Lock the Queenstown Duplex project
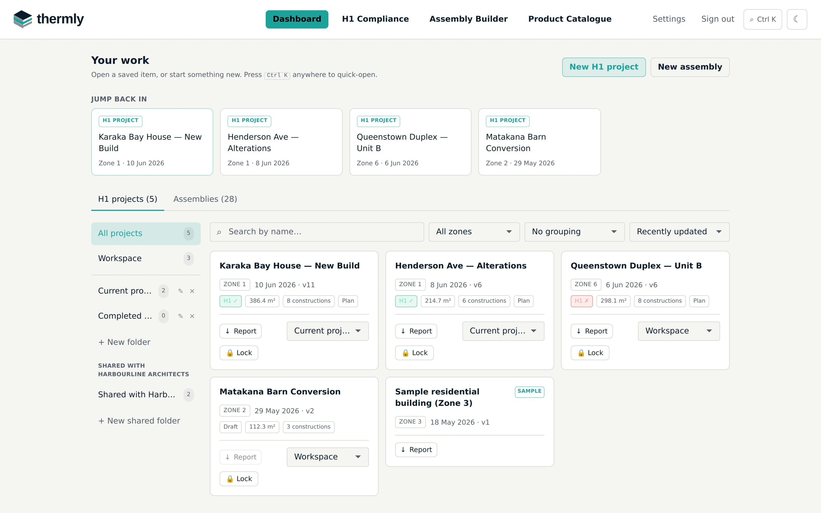 pos(590,353)
